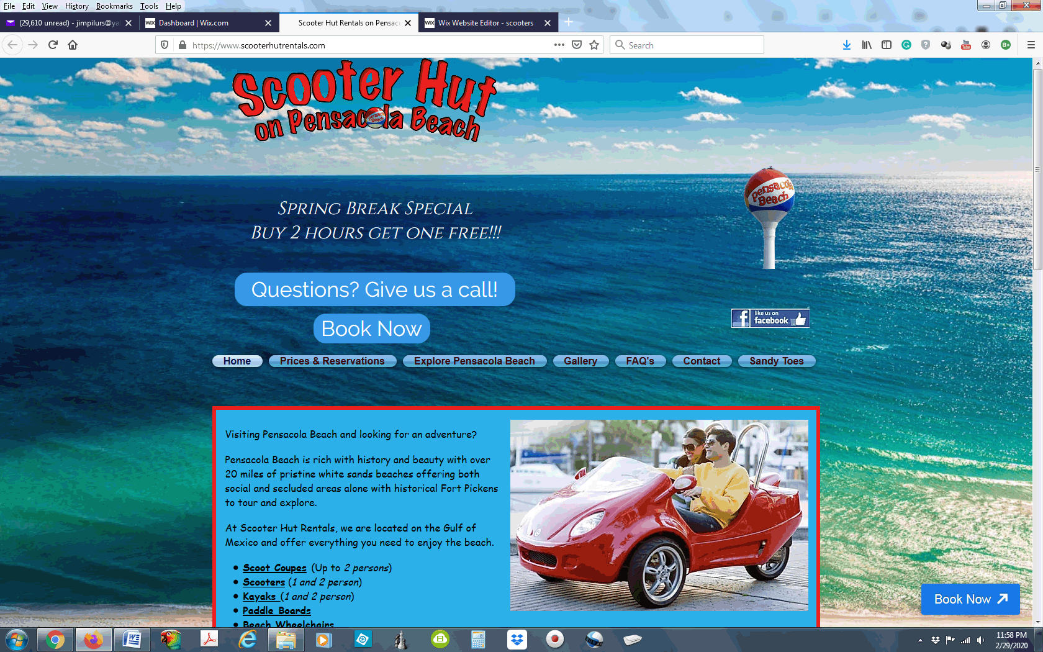Open the History menu

click(x=76, y=6)
